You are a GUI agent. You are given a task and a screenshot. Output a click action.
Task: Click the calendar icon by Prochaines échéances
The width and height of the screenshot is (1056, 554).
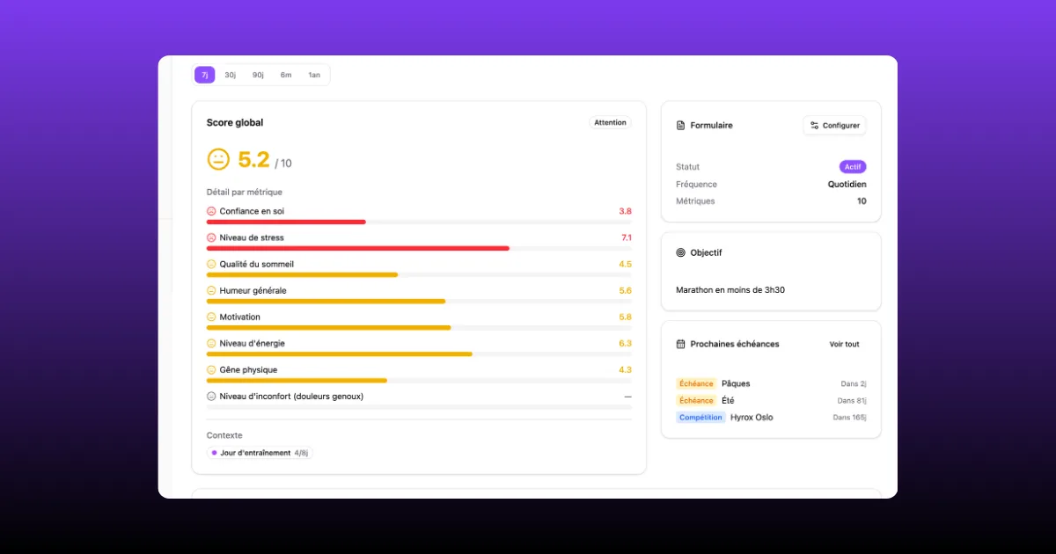[x=680, y=344]
